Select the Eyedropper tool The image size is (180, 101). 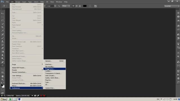pyautogui.click(x=3, y=31)
